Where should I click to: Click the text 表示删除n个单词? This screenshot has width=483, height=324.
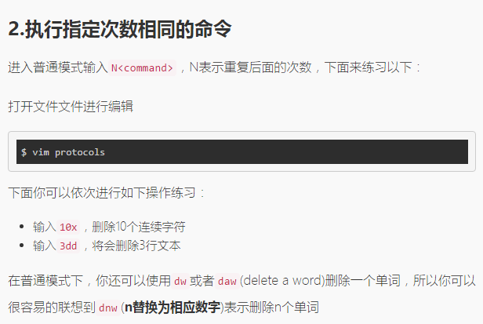point(271,308)
